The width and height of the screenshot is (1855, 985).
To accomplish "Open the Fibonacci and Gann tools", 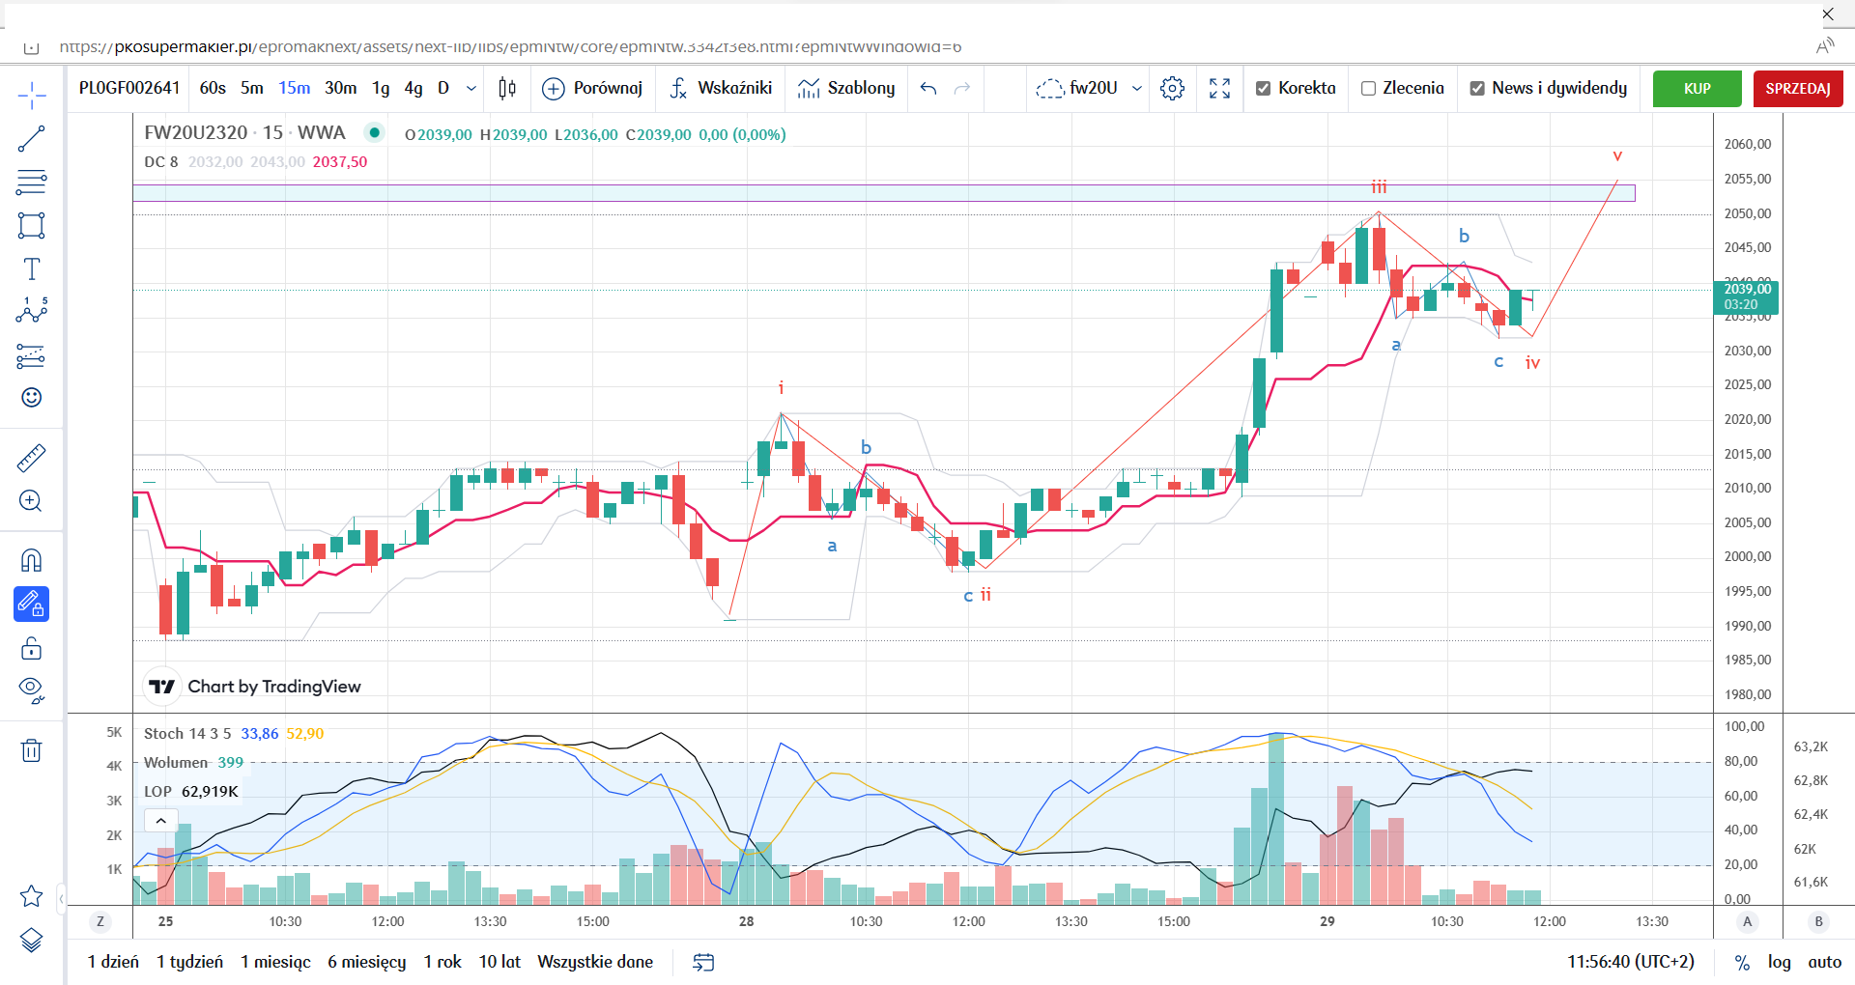I will pos(31,182).
